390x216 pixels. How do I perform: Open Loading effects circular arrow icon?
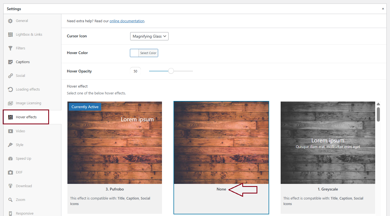pos(10,89)
